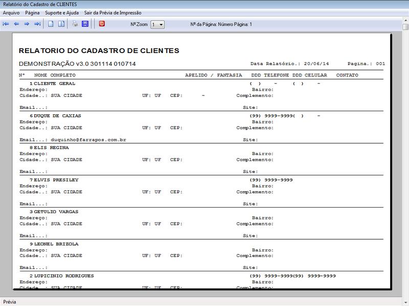Viewport: 409px width, 306px height.
Task: Click the NOME COMPLETO column header
Action: click(x=55, y=75)
